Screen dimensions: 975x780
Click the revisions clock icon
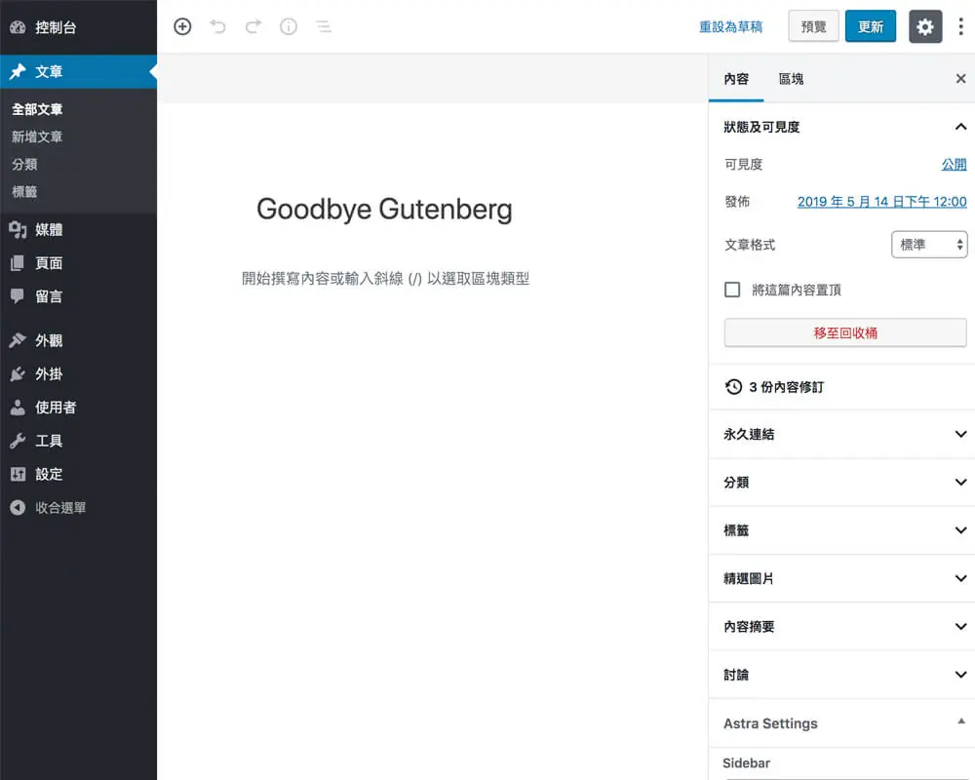click(x=733, y=387)
